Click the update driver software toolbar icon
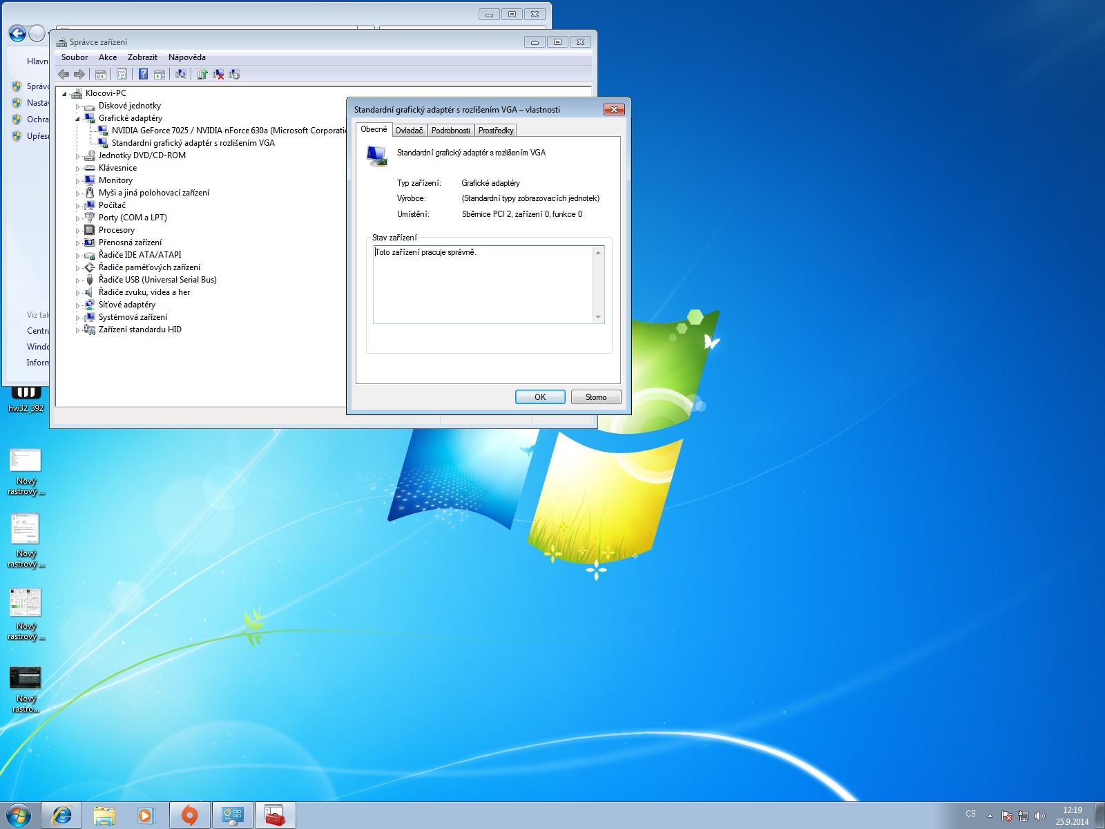 pyautogui.click(x=202, y=74)
